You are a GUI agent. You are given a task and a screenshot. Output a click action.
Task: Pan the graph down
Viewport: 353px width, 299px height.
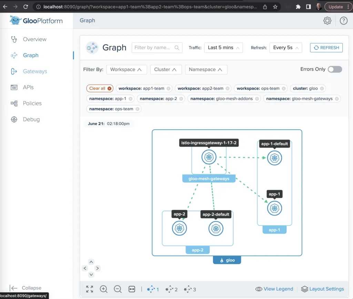[x=91, y=275]
